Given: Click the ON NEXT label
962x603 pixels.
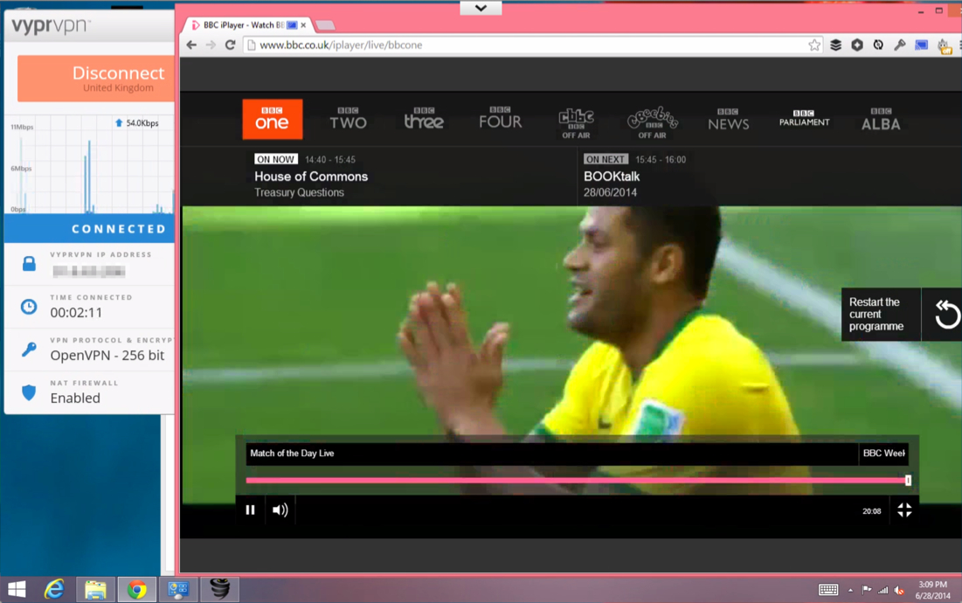Looking at the screenshot, I should [606, 159].
